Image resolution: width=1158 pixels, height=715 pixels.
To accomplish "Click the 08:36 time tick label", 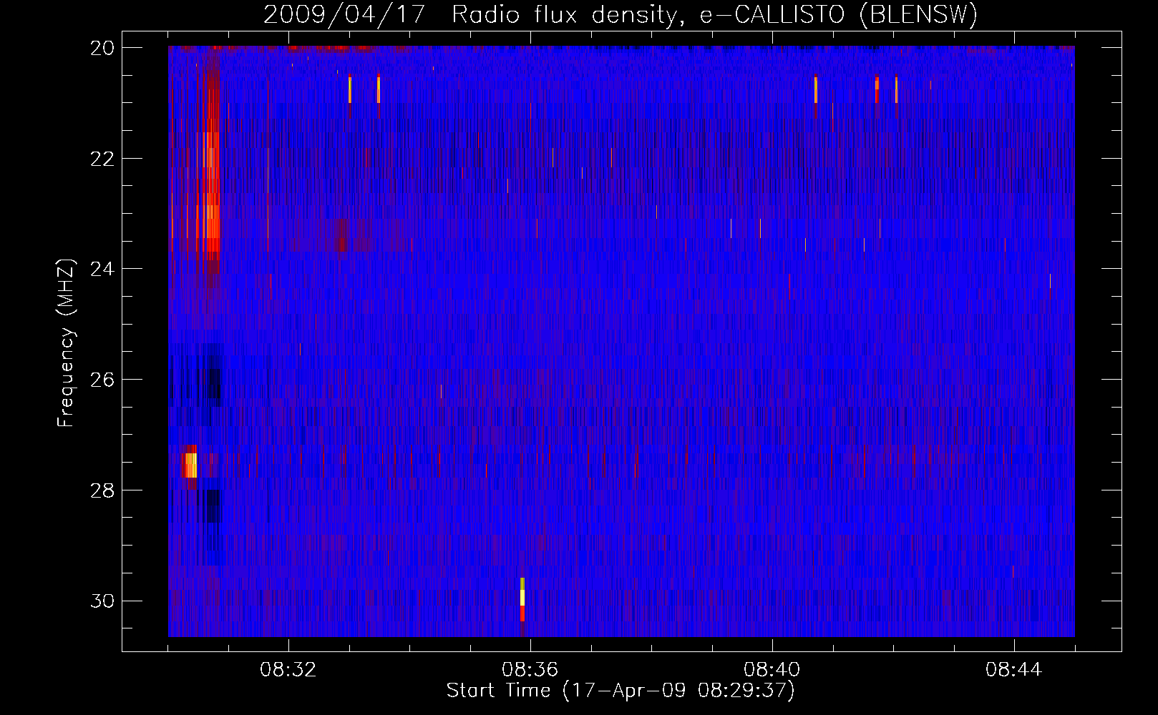I will coord(530,670).
